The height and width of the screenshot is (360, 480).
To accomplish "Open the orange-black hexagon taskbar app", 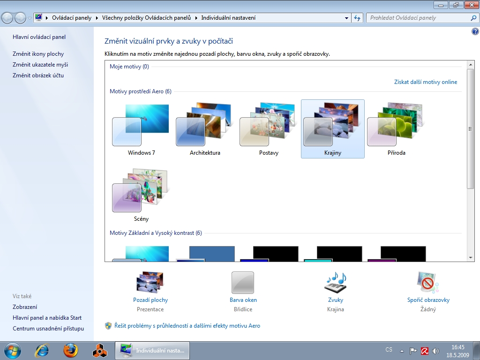I will point(100,351).
